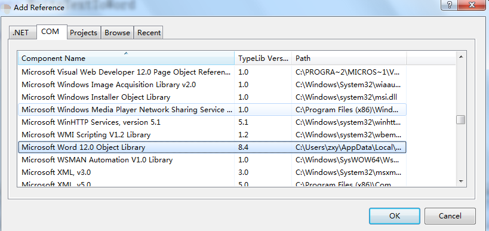Switch to the Recent tab
The image size is (489, 231).
(149, 33)
